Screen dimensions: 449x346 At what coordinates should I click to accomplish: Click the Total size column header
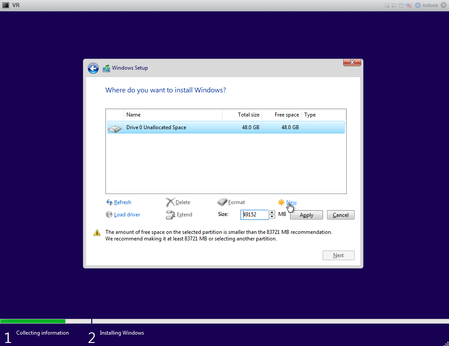click(242, 115)
